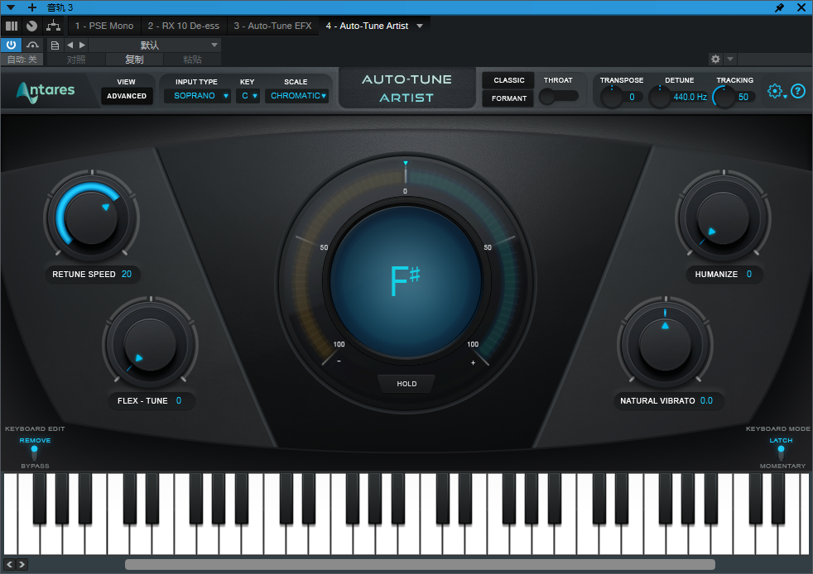813x574 pixels.
Task: Open the host gear settings icon
Action: pyautogui.click(x=715, y=59)
